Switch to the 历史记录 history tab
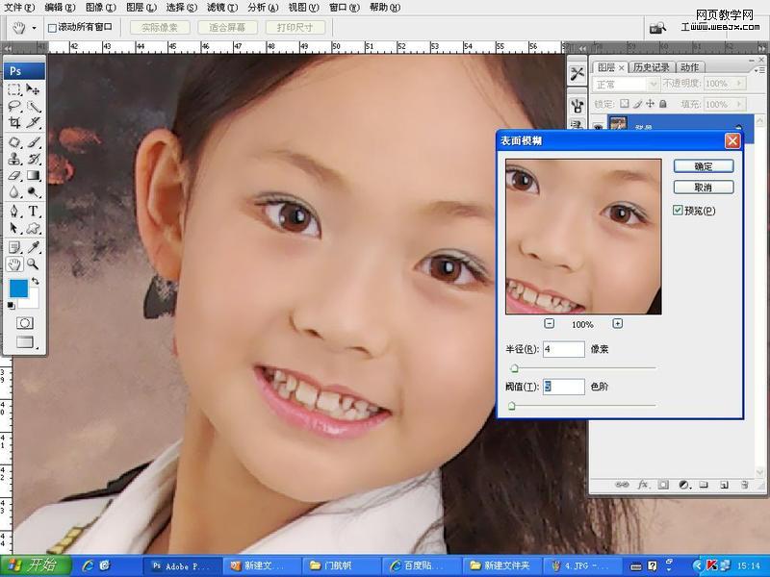This screenshot has height=577, width=770. [652, 67]
